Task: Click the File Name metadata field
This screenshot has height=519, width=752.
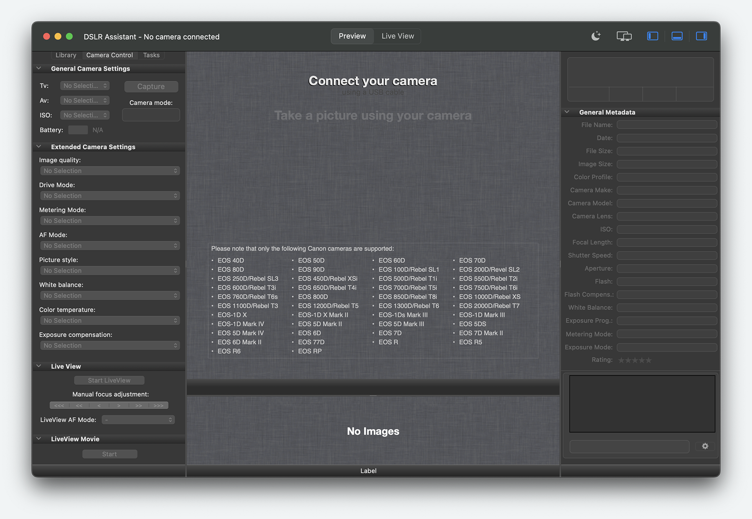Action: tap(667, 125)
